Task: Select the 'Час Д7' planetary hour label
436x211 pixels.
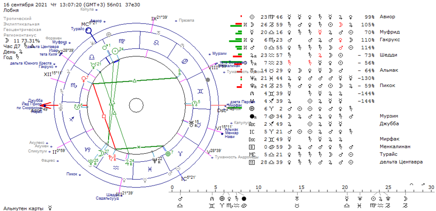Action: [13, 47]
